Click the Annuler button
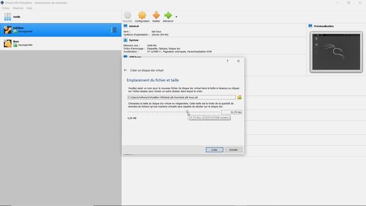This screenshot has width=366, height=206. tap(233, 150)
